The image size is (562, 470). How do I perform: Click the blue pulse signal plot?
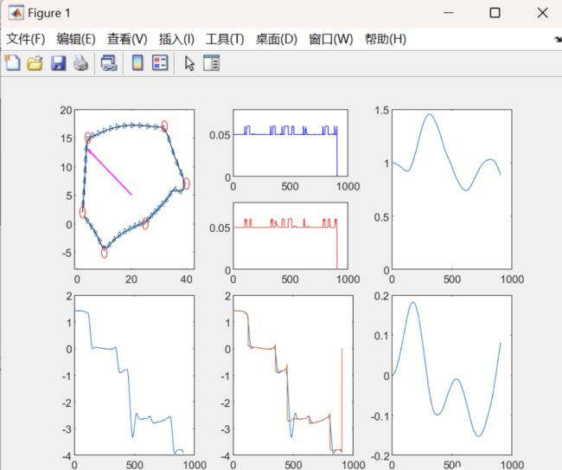tap(291, 143)
